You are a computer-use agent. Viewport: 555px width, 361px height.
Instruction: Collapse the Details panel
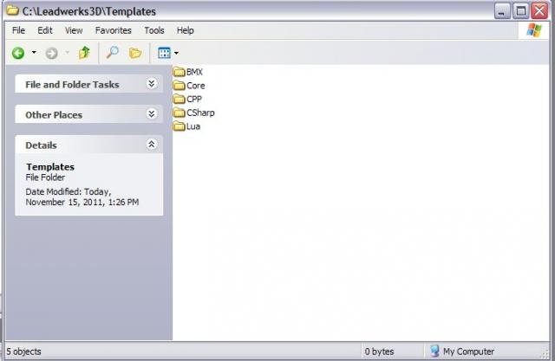(x=152, y=145)
